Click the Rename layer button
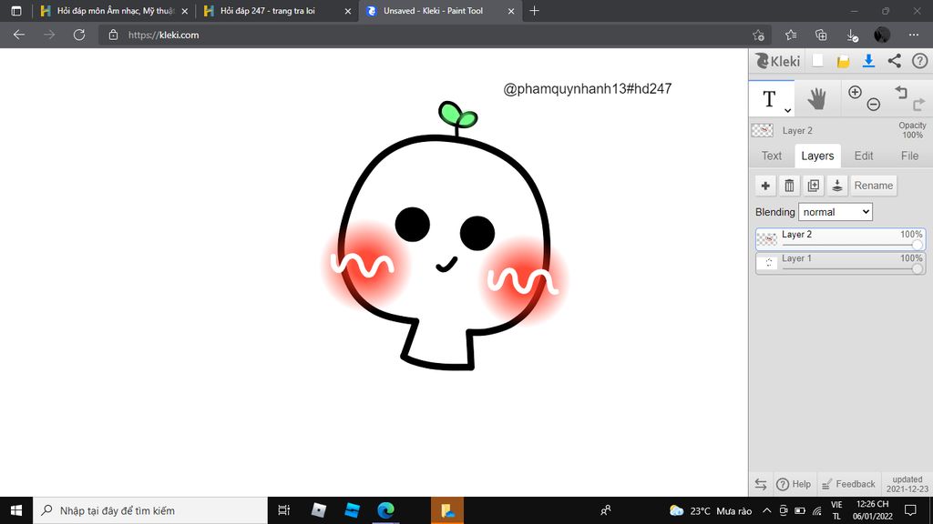 [873, 186]
